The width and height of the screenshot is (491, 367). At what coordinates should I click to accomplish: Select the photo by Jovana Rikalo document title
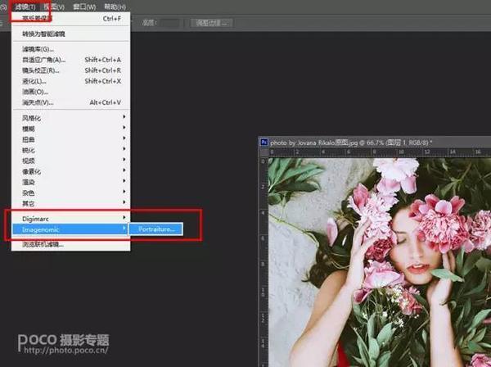click(351, 143)
